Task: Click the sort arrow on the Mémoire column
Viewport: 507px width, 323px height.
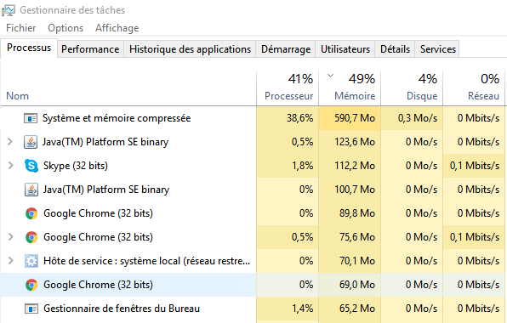Action: click(x=330, y=76)
